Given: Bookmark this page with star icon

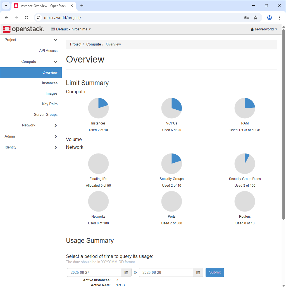Looking at the screenshot, I should coord(256,18).
